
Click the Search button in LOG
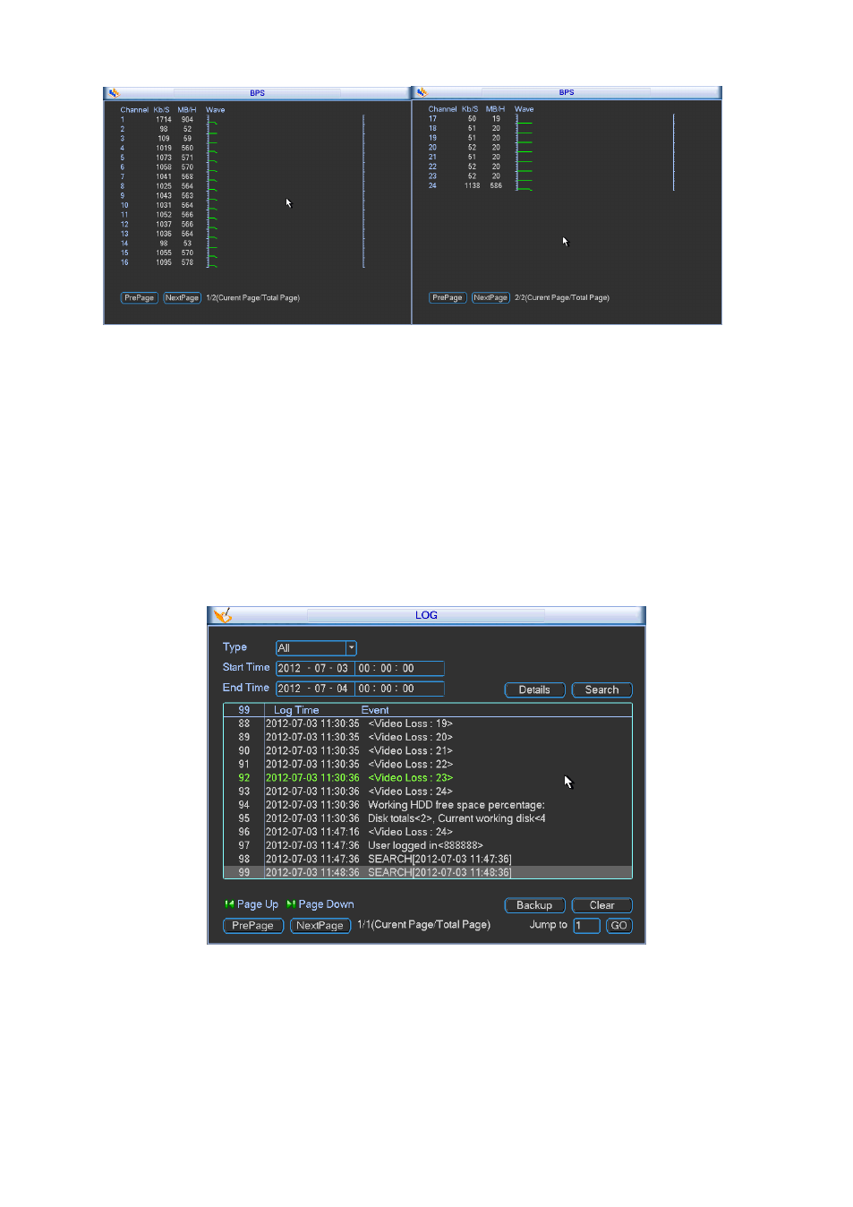pos(601,690)
